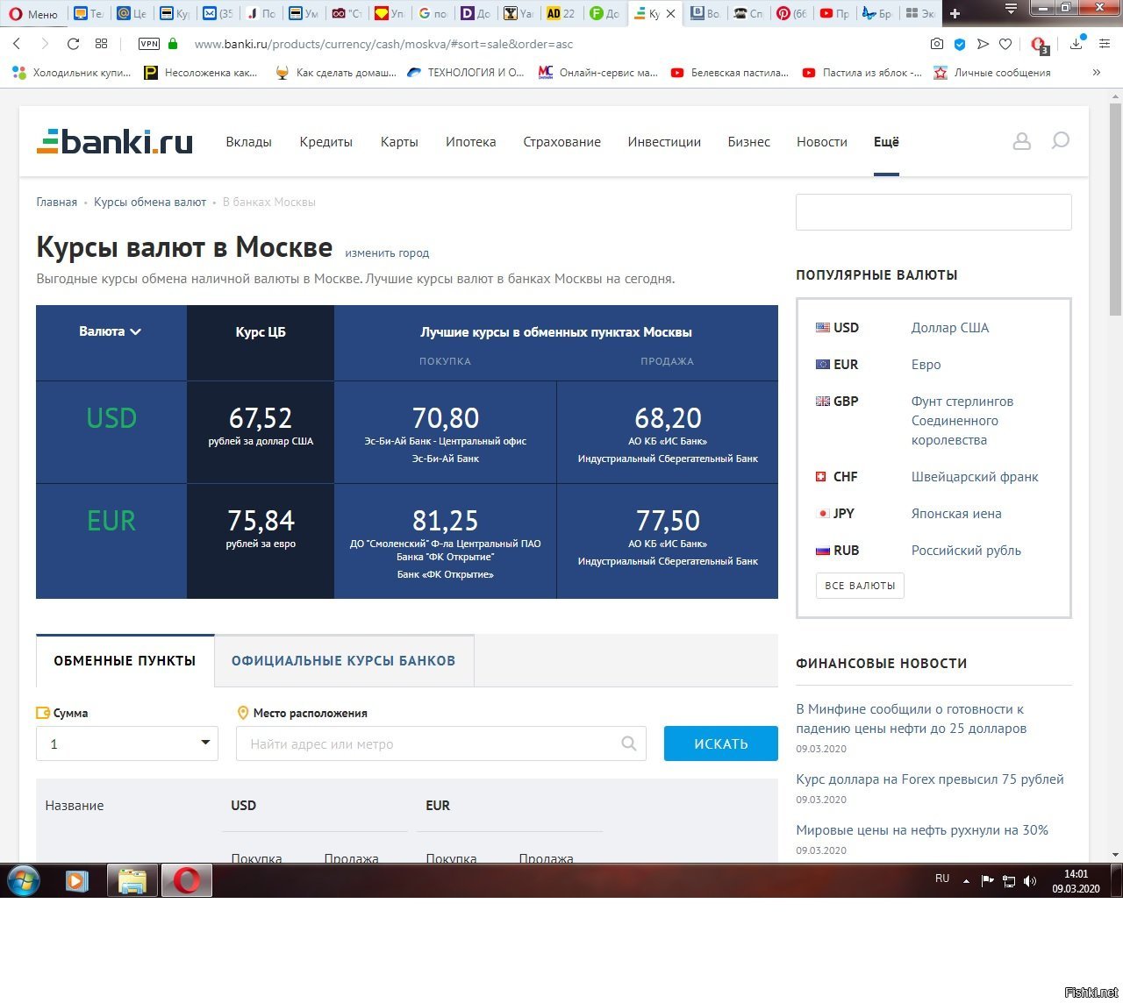Open the user profile icon
The width and height of the screenshot is (1123, 1003).
point(1021,141)
